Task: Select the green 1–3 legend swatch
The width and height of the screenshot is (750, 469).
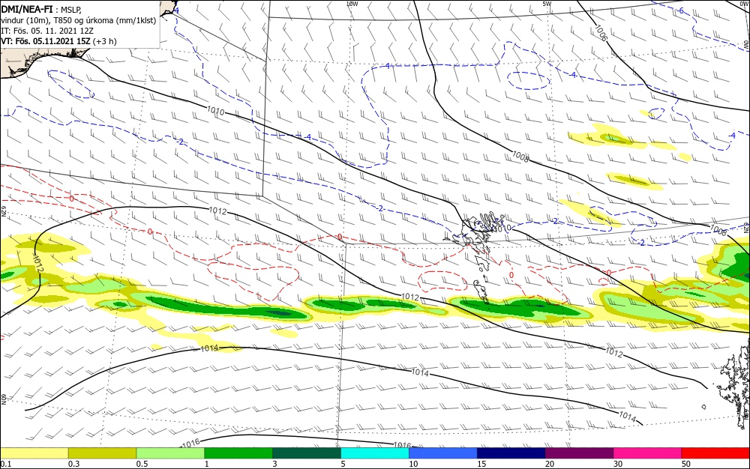Action: pos(238,453)
